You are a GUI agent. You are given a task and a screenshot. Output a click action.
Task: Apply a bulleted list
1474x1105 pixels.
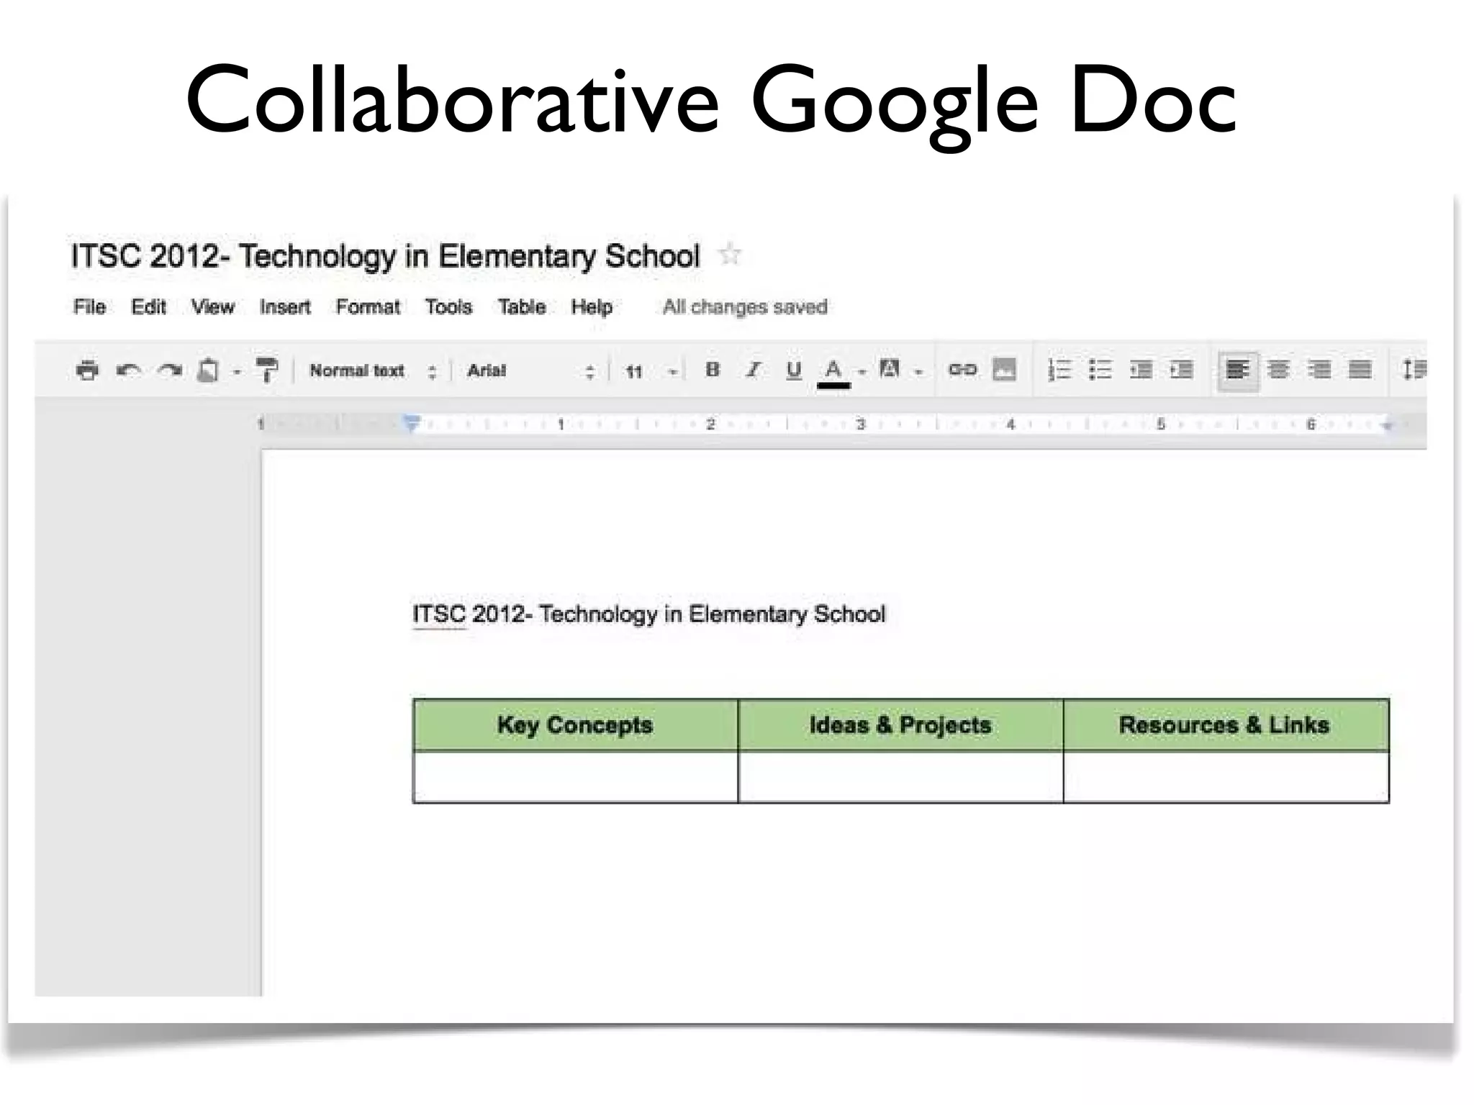tap(1100, 370)
